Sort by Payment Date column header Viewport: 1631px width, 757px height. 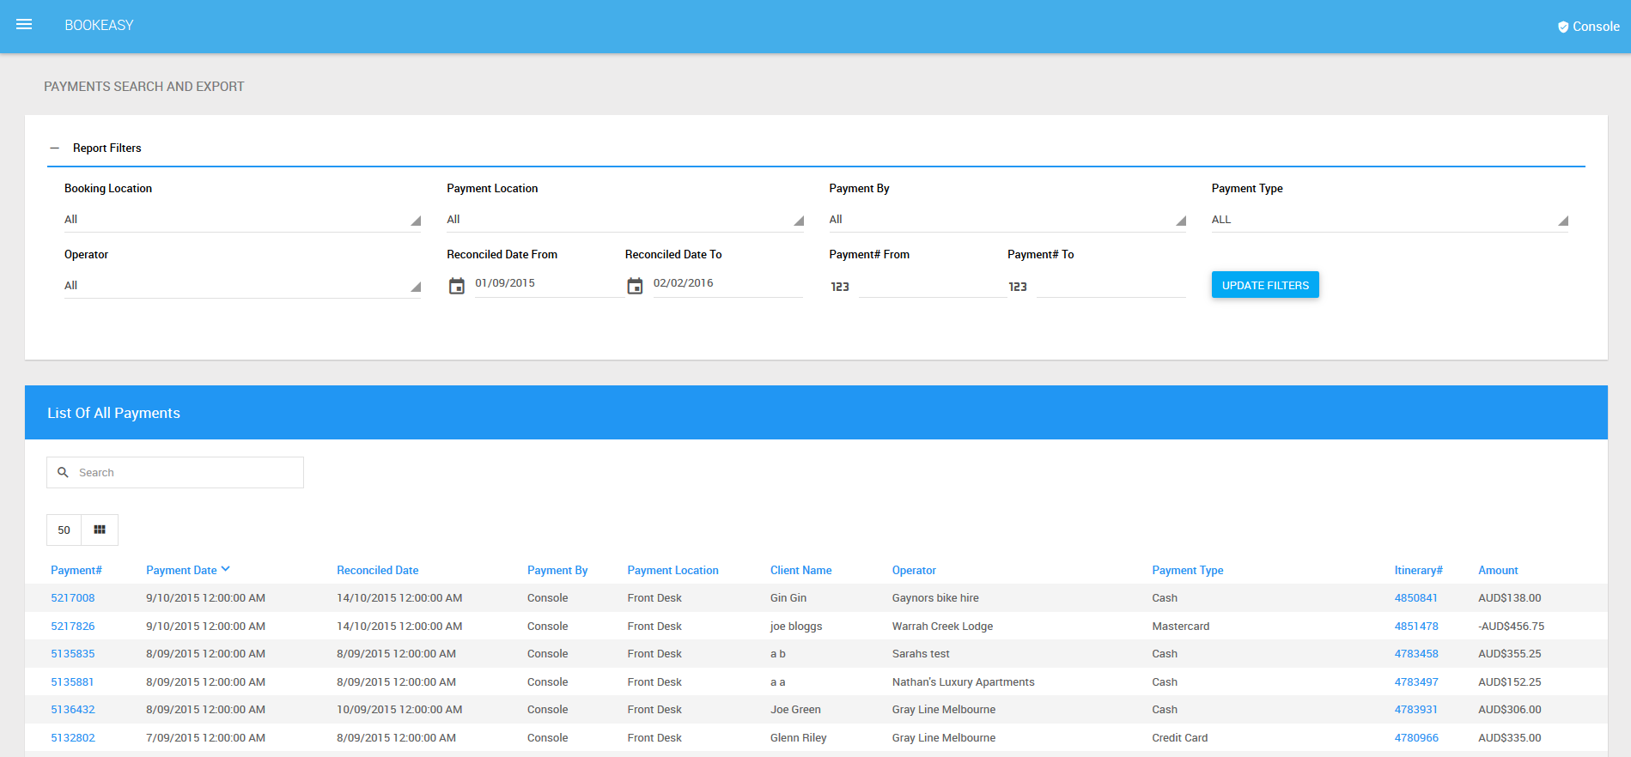[181, 570]
